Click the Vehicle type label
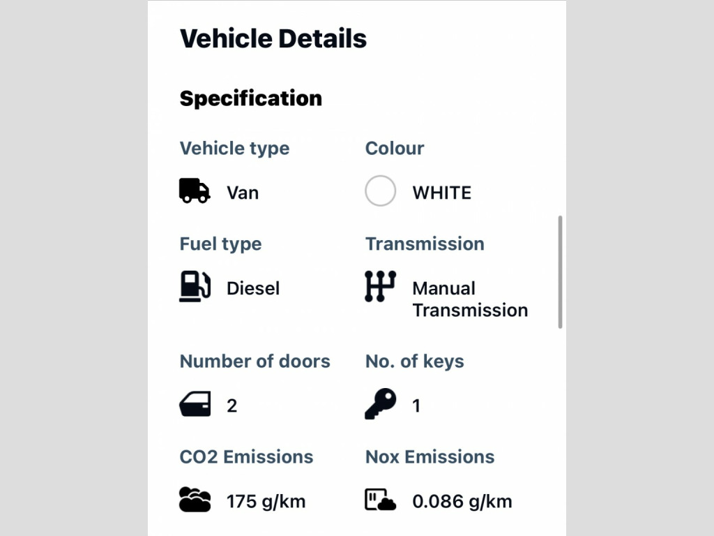 (234, 149)
